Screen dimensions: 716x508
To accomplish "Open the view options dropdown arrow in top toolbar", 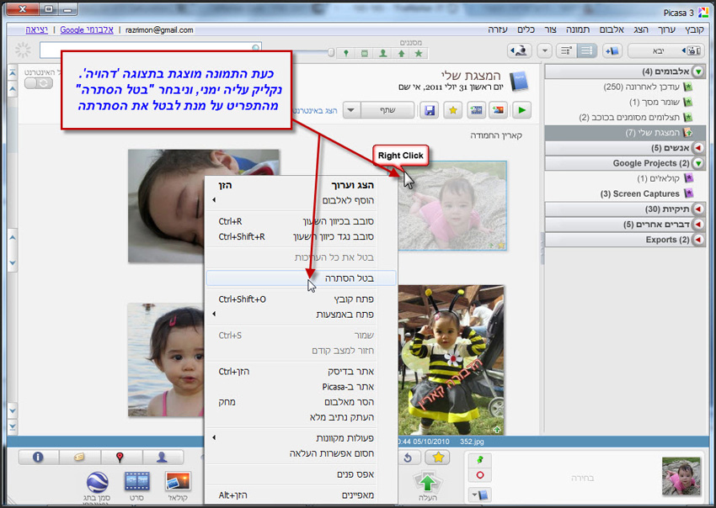I will pos(544,50).
